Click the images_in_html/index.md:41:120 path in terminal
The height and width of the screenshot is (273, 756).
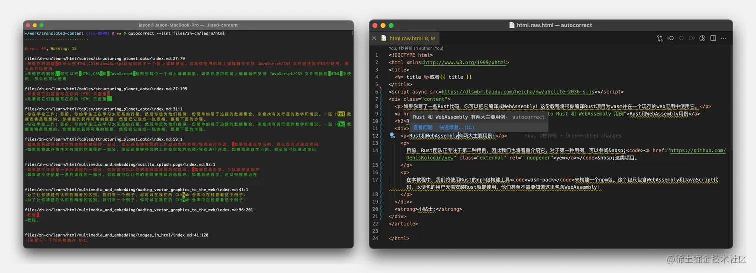coord(116,235)
